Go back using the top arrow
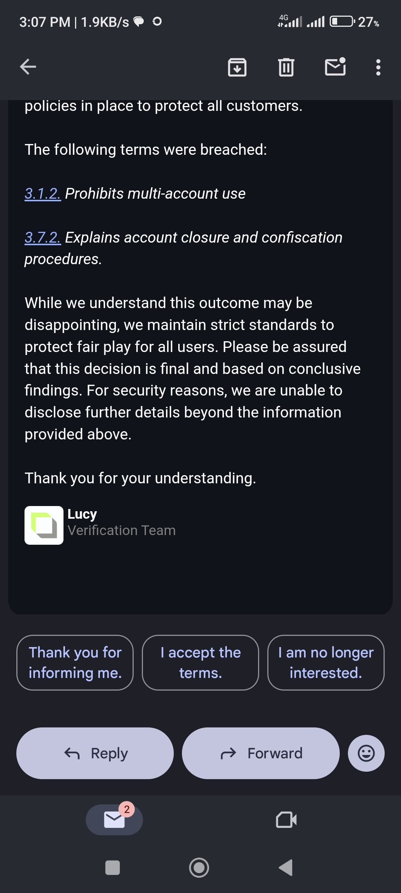401x893 pixels. [x=28, y=67]
